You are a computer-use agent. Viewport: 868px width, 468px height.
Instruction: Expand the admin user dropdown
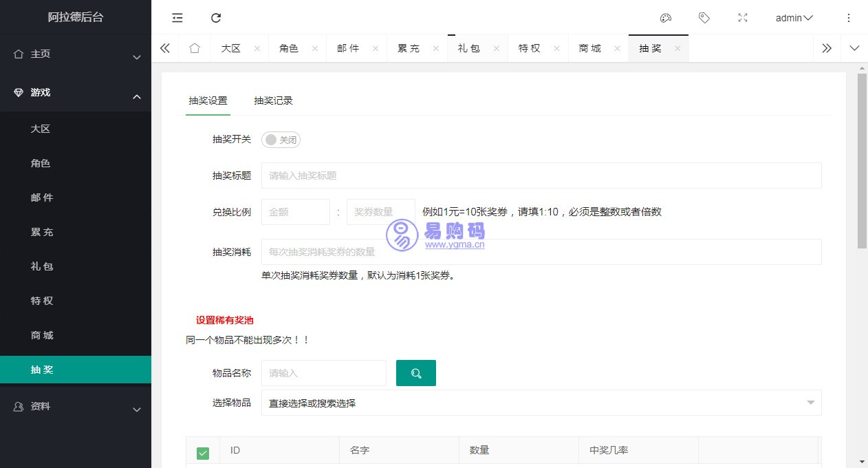794,18
